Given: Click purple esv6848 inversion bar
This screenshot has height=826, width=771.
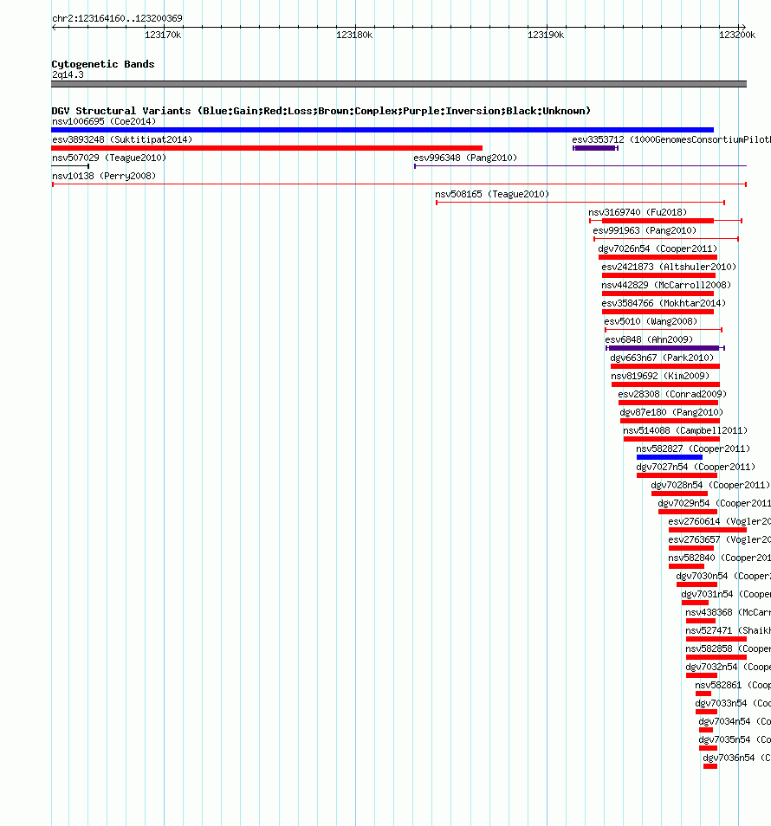Looking at the screenshot, I should click(x=665, y=348).
